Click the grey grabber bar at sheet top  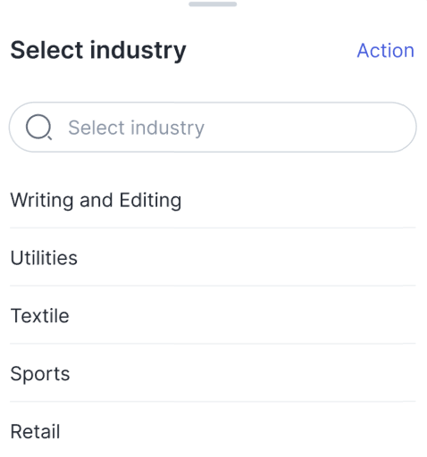tap(213, 4)
